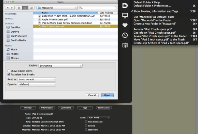The width and height of the screenshot is (198, 134).
Task: Click the Size value 397.23 KB
Action: coord(37,118)
